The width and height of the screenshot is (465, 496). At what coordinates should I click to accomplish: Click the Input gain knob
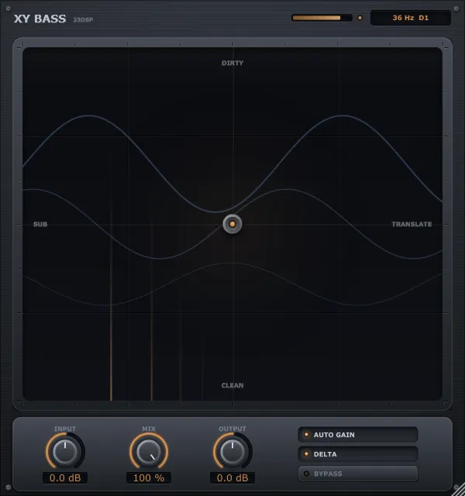(65, 451)
